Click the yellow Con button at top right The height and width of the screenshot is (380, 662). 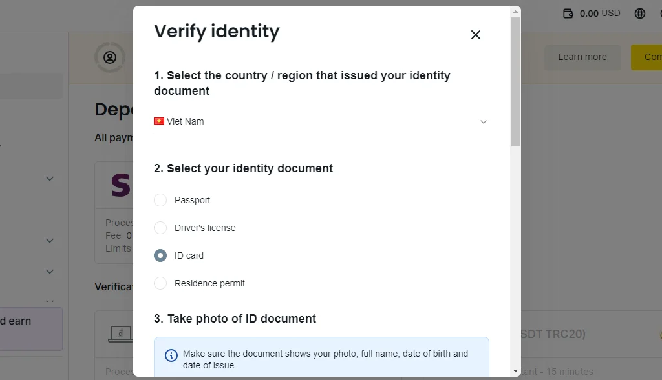652,57
